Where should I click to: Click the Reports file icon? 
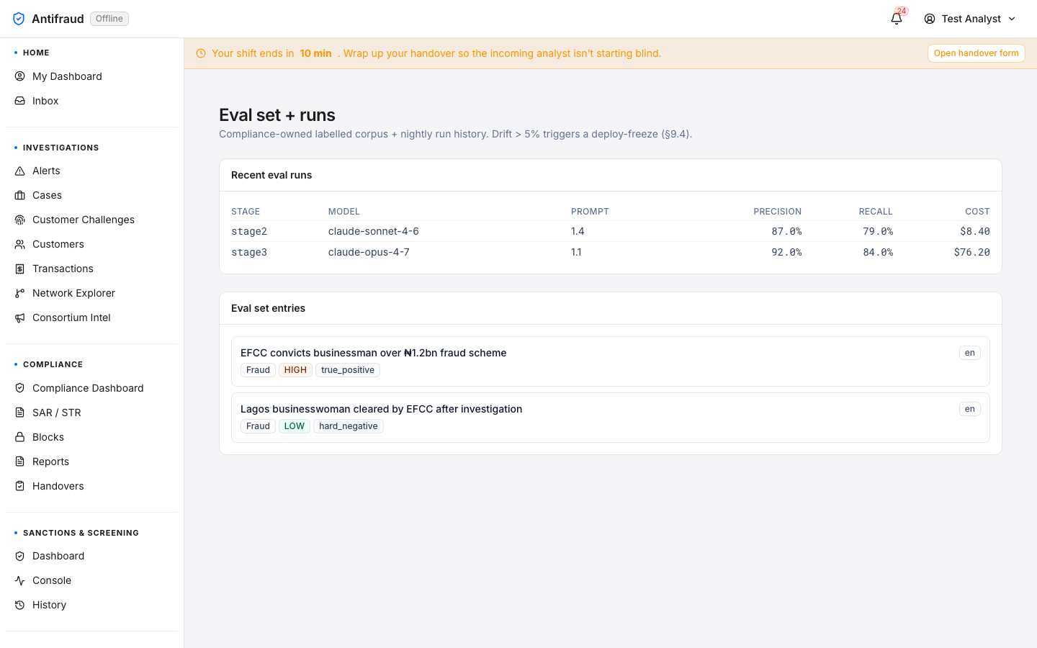(x=20, y=462)
